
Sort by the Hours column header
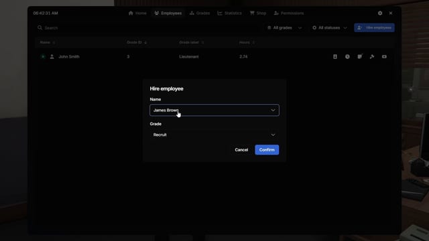(247, 42)
